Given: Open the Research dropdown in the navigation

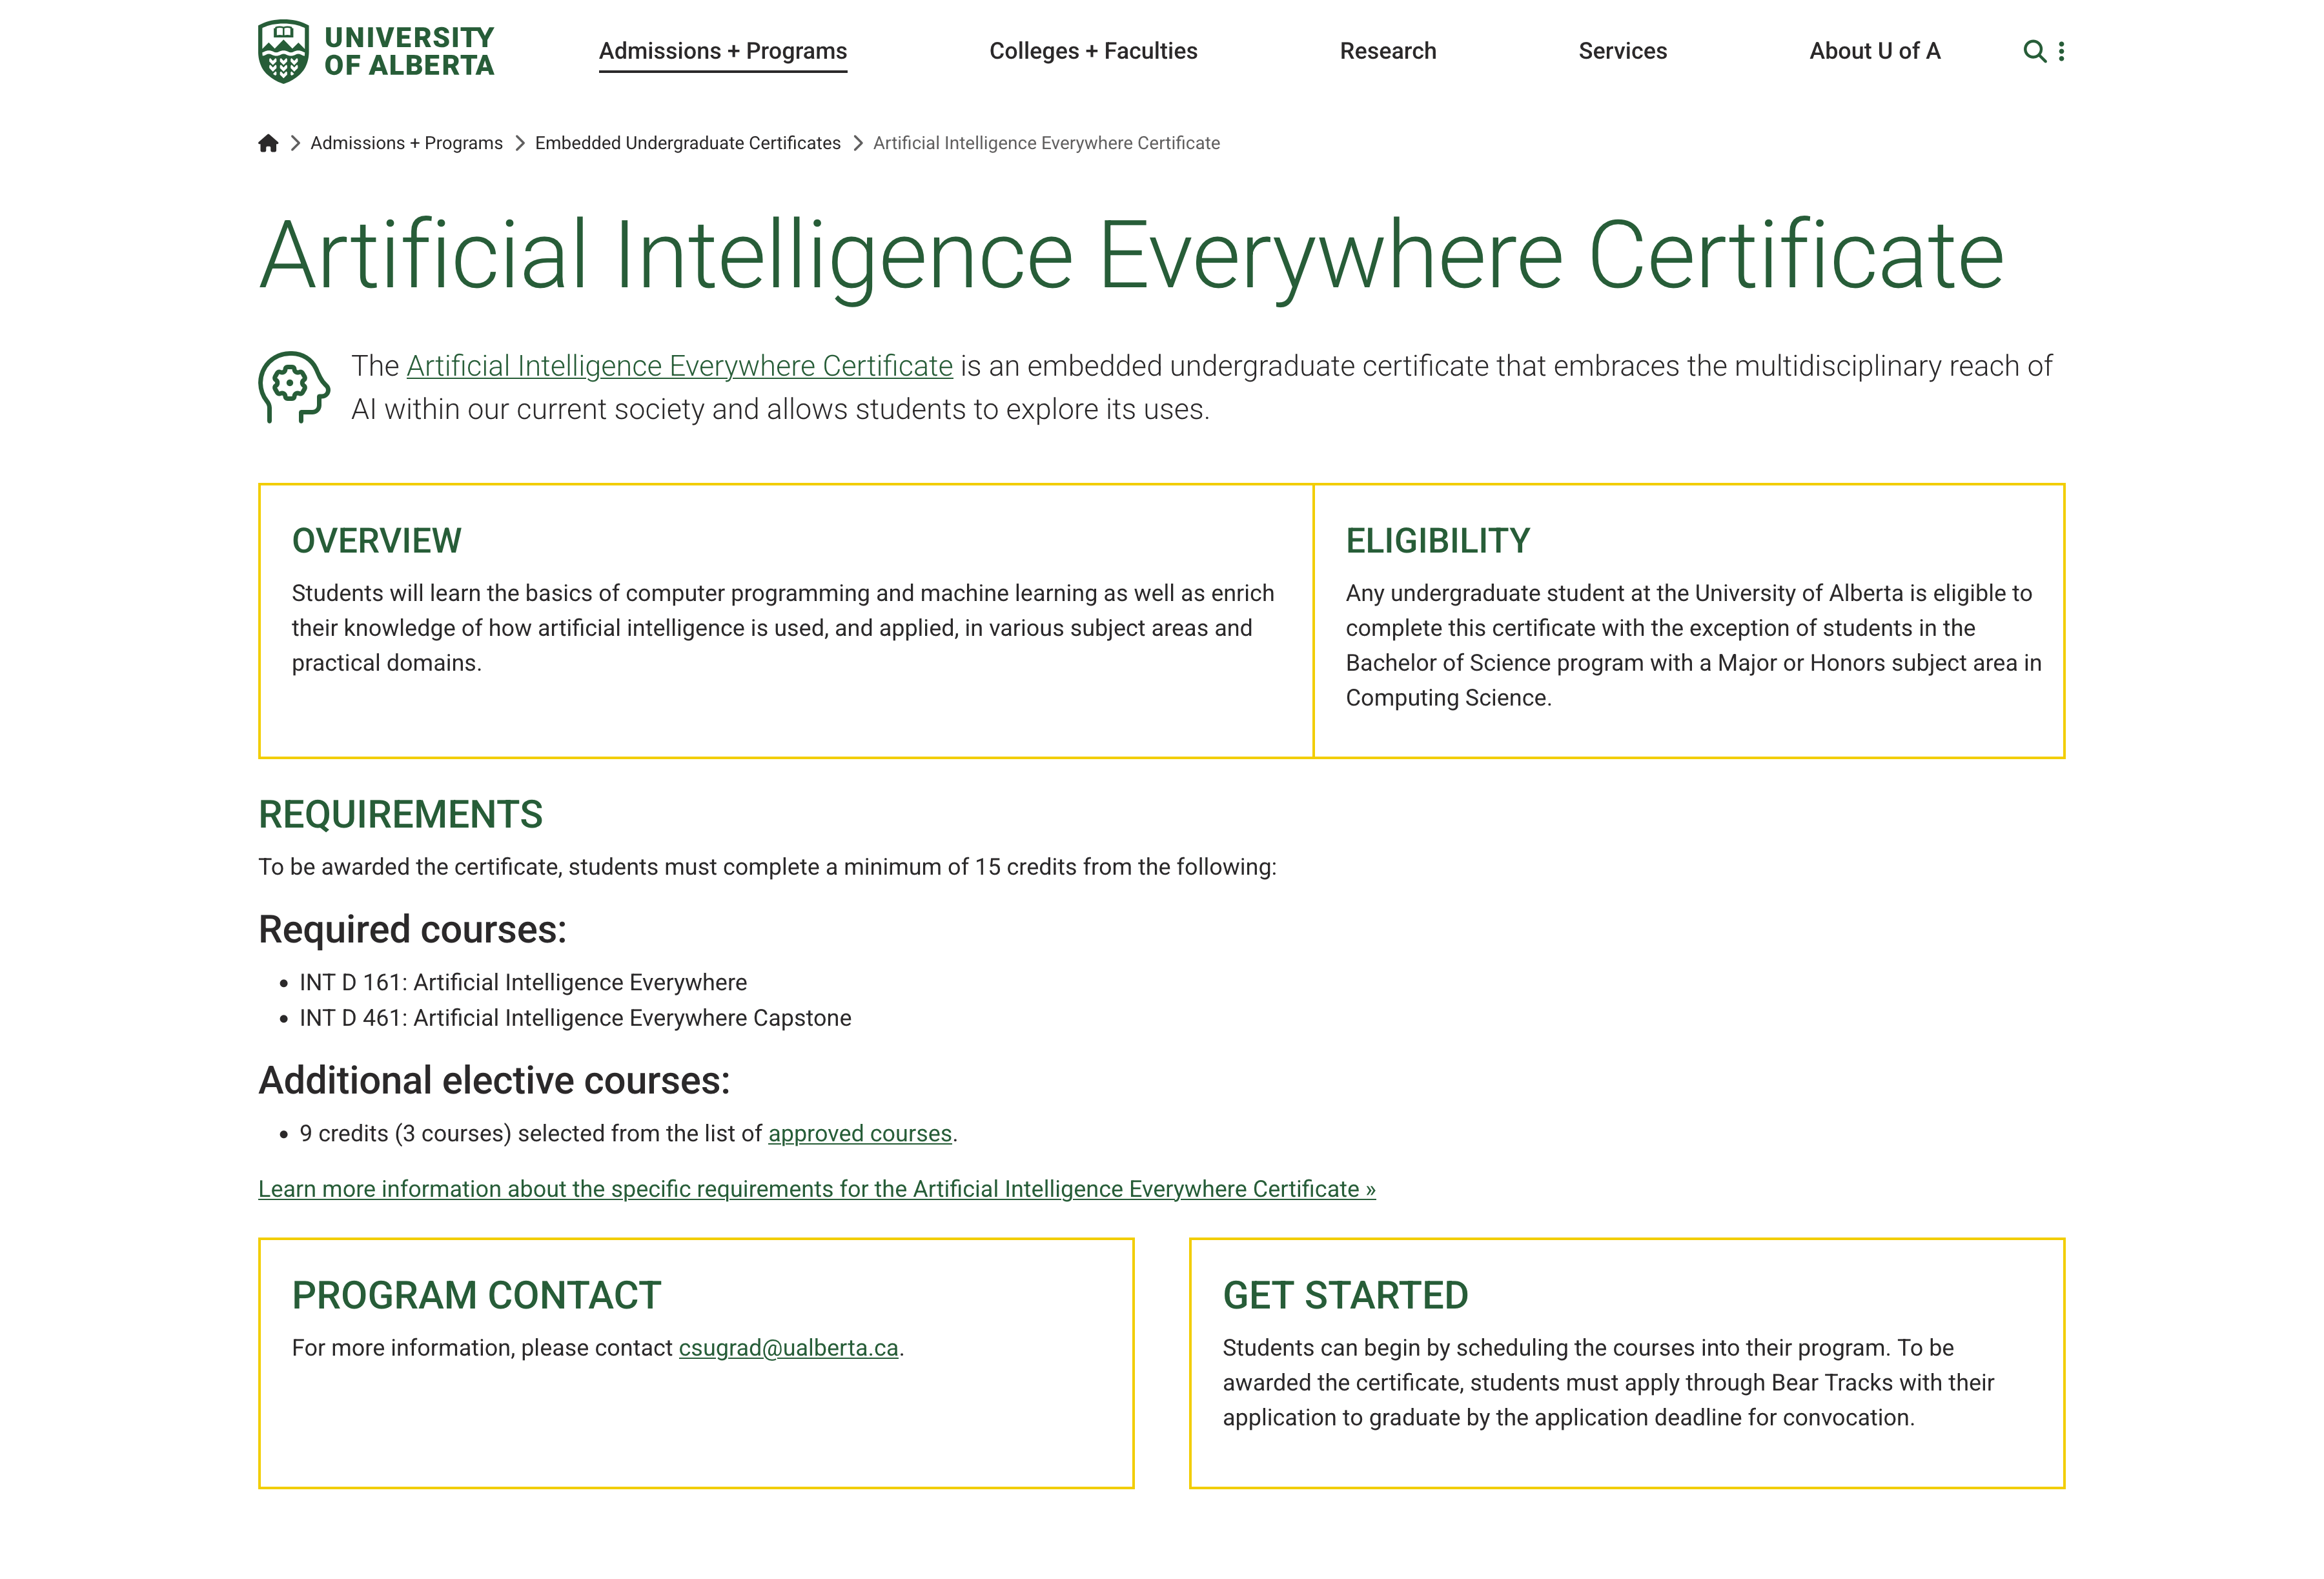Looking at the screenshot, I should pos(1388,51).
